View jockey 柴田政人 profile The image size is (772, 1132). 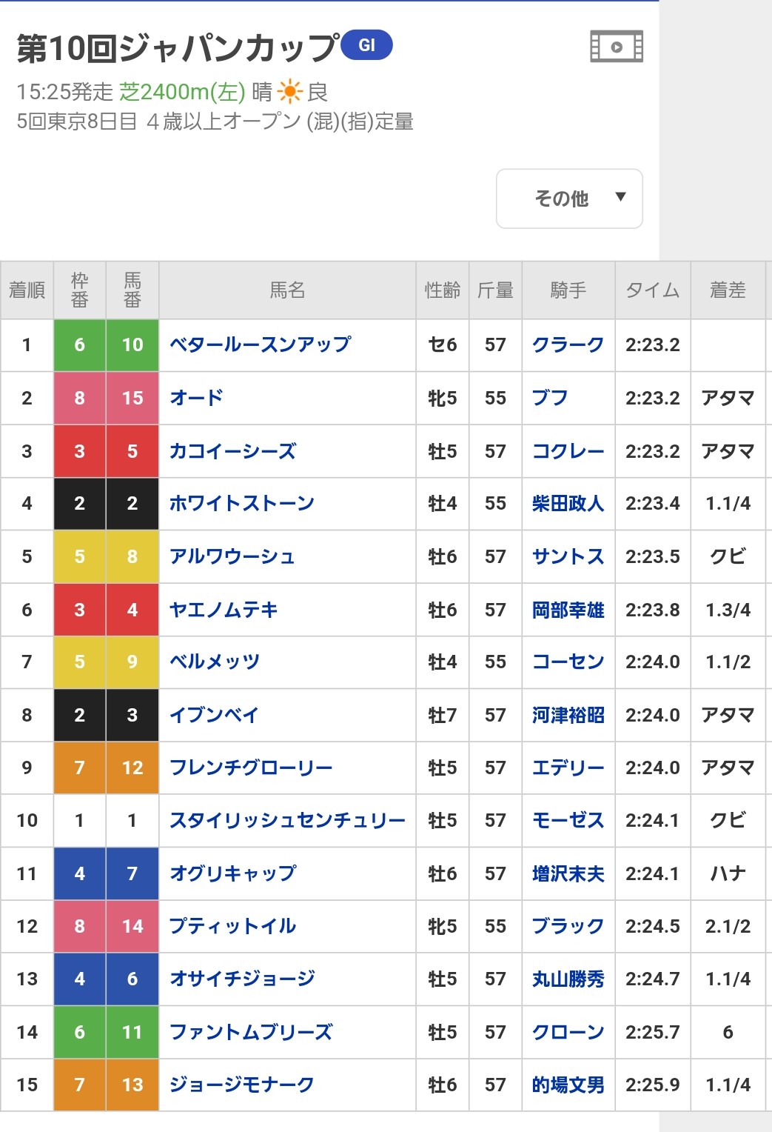[568, 504]
